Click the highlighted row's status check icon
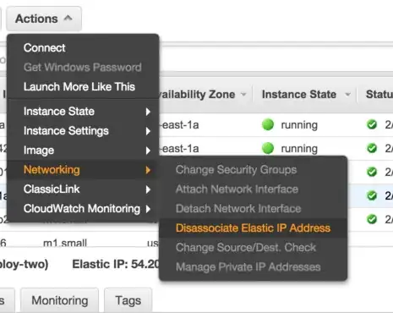 pyautogui.click(x=372, y=195)
